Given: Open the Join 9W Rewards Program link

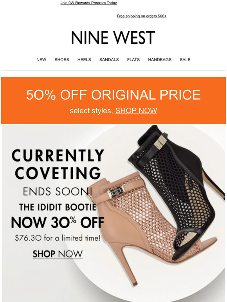Looking at the screenshot, I should [88, 3].
